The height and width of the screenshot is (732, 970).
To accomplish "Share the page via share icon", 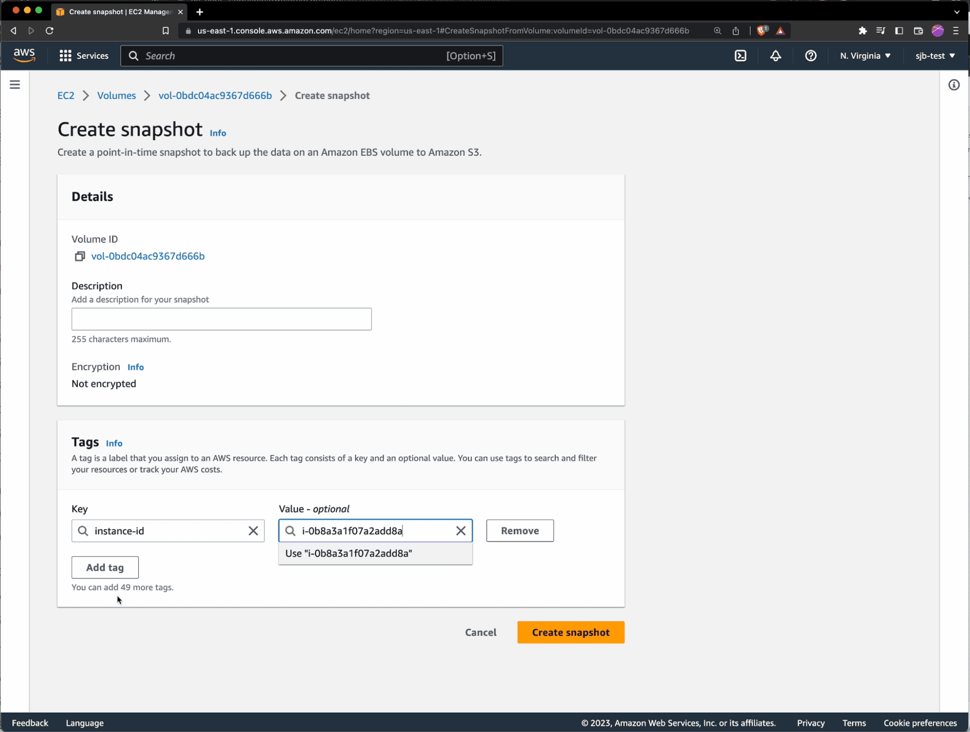I will click(736, 31).
